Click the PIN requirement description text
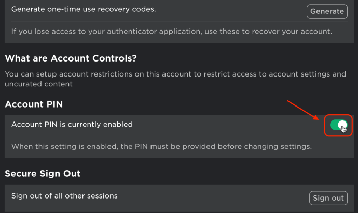This screenshot has height=213, width=358. [x=162, y=146]
